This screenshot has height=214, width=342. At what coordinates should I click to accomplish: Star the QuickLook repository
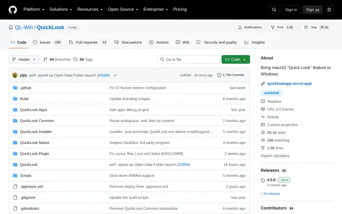(x=317, y=27)
